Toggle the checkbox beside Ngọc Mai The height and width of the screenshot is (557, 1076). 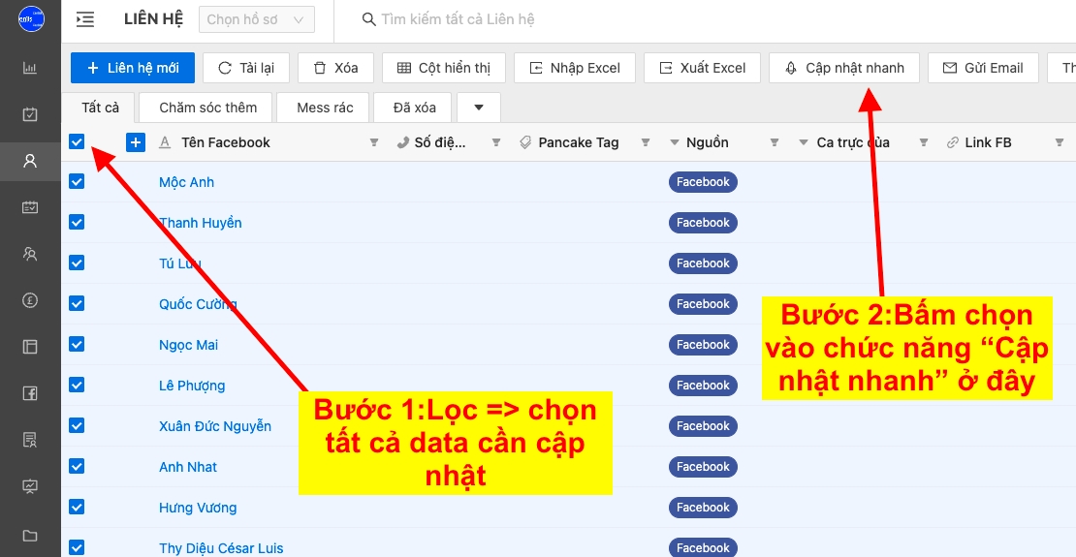pos(78,344)
